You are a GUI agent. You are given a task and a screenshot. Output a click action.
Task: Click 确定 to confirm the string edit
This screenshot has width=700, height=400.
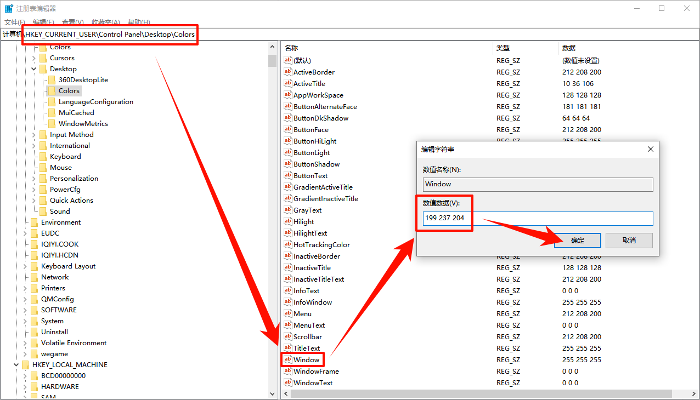(578, 241)
